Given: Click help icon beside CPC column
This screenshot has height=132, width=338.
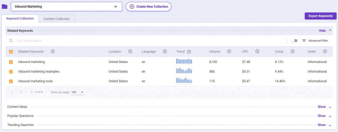Looking at the screenshot, I should click(257, 52).
